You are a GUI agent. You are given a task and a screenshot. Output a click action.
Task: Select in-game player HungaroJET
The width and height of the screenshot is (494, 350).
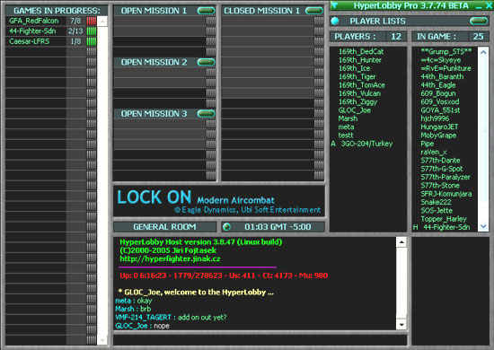click(x=439, y=127)
